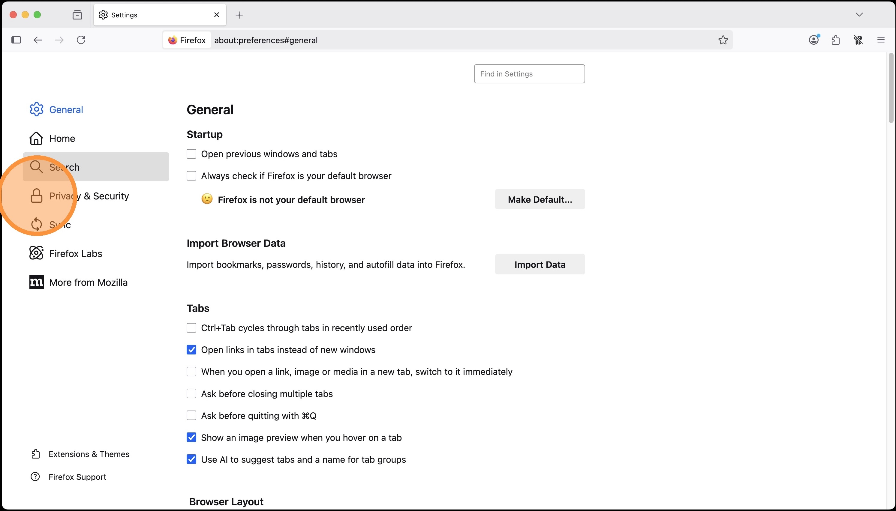Image resolution: width=896 pixels, height=511 pixels.
Task: Open a new tab with plus icon
Action: [239, 15]
